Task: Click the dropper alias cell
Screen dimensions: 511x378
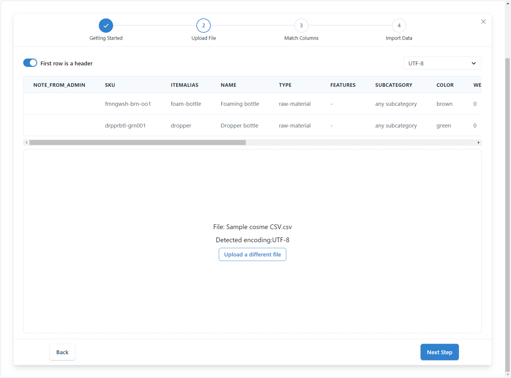Action: click(181, 126)
